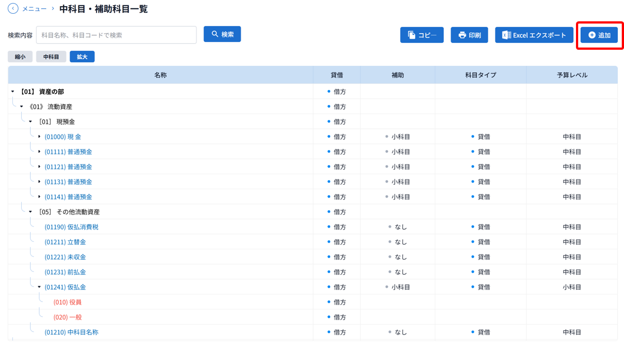Go to メニュー breadcrumb link
This screenshot has width=624, height=346.
[34, 8]
